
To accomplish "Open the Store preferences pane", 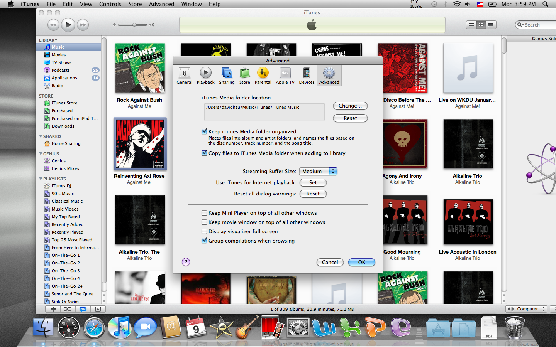I will point(244,76).
